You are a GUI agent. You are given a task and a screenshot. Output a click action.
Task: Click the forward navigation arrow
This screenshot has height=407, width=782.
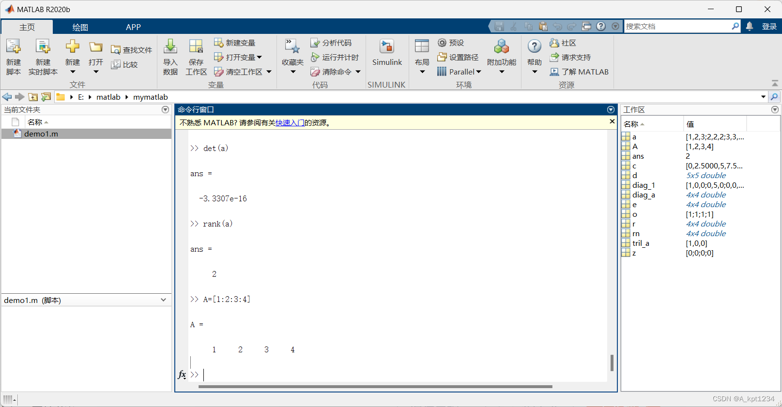[x=19, y=97]
